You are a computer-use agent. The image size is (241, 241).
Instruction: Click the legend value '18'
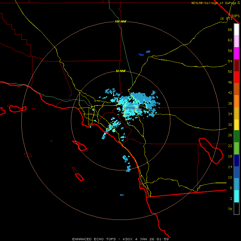pos(230,156)
